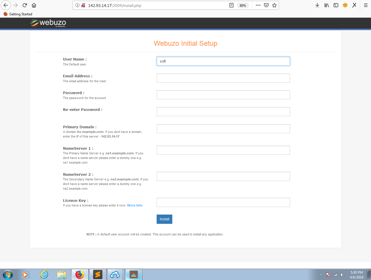Viewport: 371px width, 280px height.
Task: Open the Windows Start menu orb
Action: tap(8, 274)
